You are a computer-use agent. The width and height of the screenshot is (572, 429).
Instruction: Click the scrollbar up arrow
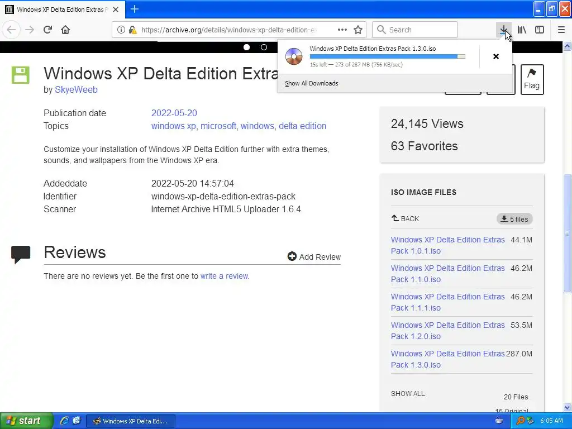(x=567, y=46)
